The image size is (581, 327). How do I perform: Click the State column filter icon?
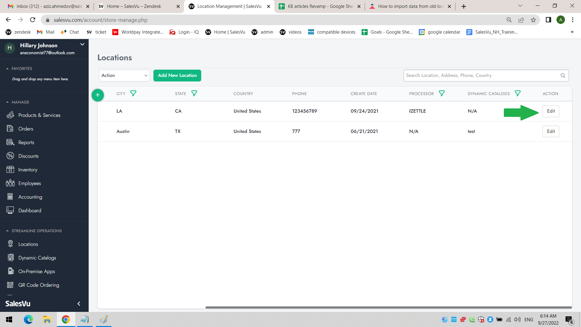pyautogui.click(x=194, y=94)
